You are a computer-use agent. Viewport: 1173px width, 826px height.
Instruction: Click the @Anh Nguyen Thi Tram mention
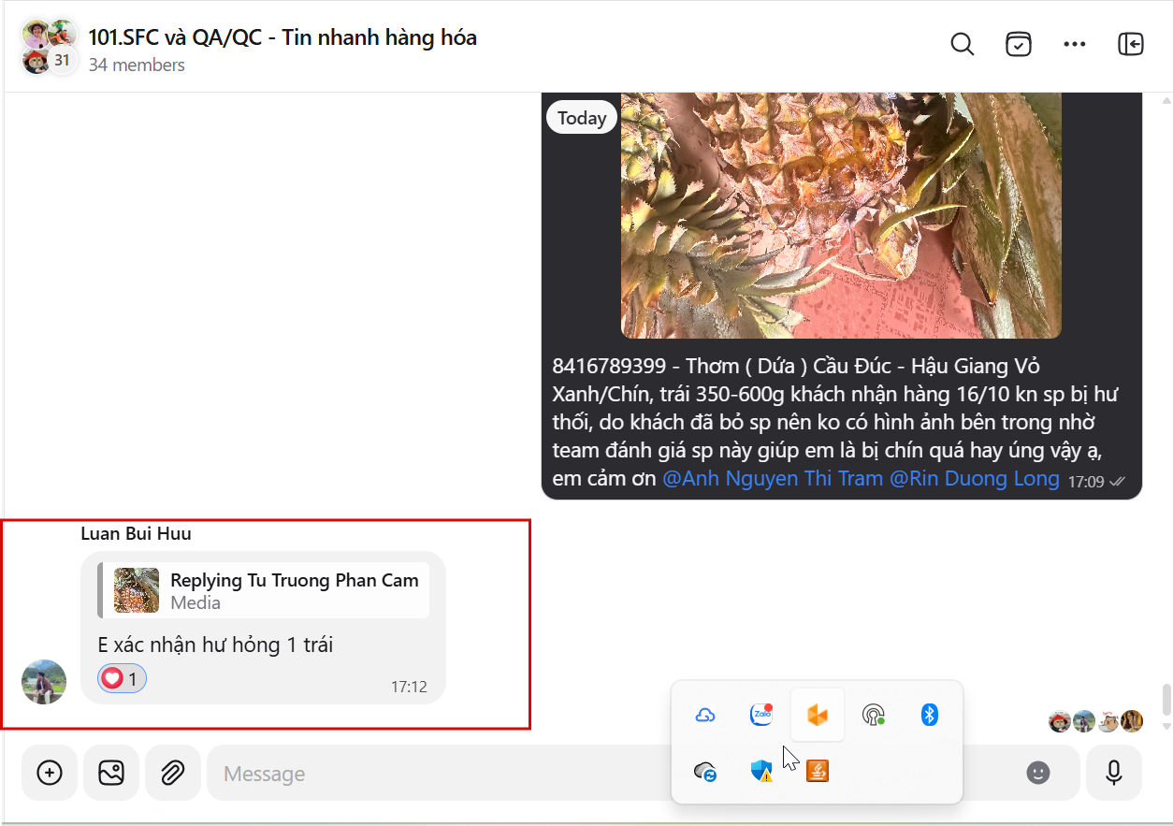tap(773, 479)
